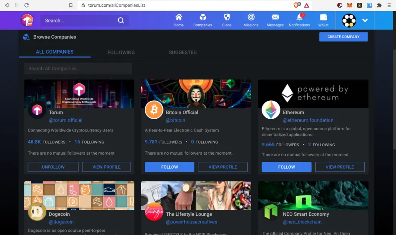Click the Search All Companies field
The width and height of the screenshot is (396, 235).
(78, 69)
